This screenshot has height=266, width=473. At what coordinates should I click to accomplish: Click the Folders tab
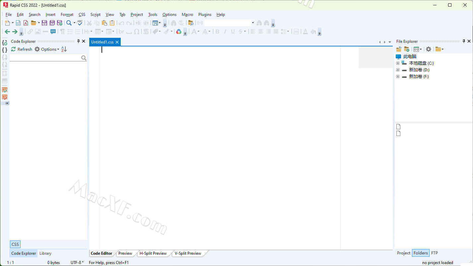point(421,253)
